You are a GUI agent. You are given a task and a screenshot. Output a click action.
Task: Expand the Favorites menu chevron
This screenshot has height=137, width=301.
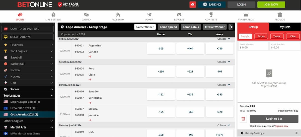51,45
